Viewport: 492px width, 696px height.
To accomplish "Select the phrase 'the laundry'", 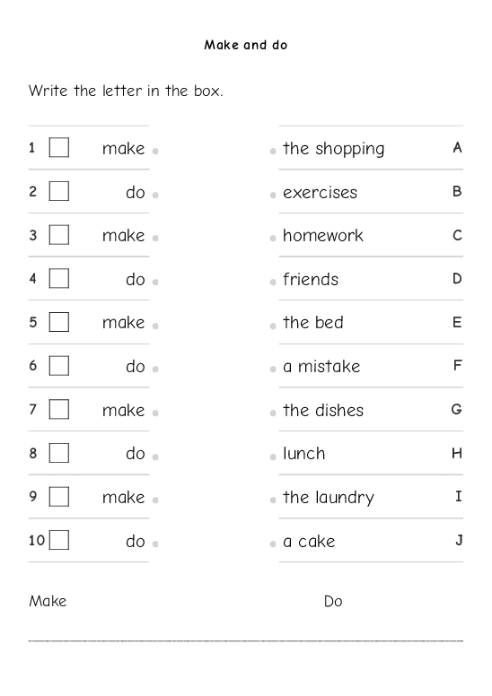I will (329, 498).
